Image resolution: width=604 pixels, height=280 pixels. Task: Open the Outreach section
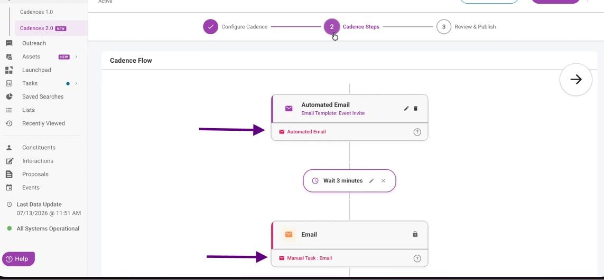point(34,43)
